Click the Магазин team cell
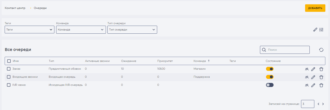330x110 pixels. tap(199, 69)
